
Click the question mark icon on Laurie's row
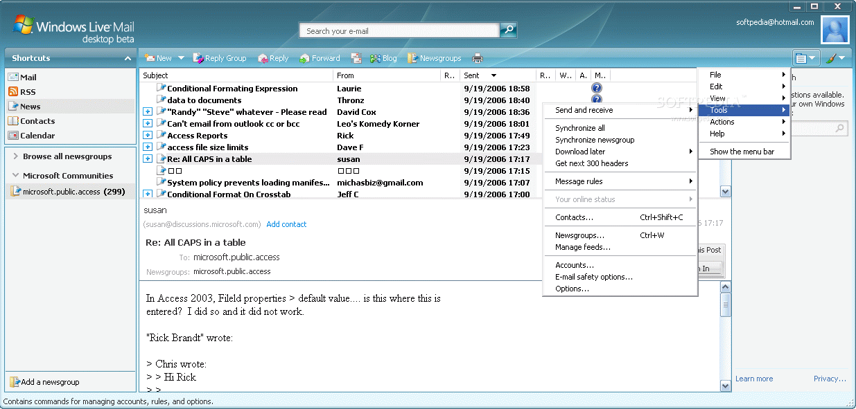pyautogui.click(x=597, y=89)
